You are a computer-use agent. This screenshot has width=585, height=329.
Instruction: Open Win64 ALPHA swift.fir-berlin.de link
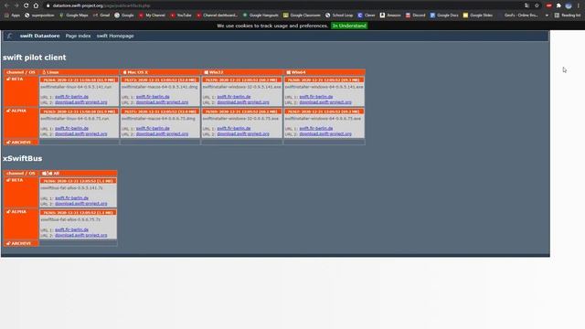(x=316, y=128)
